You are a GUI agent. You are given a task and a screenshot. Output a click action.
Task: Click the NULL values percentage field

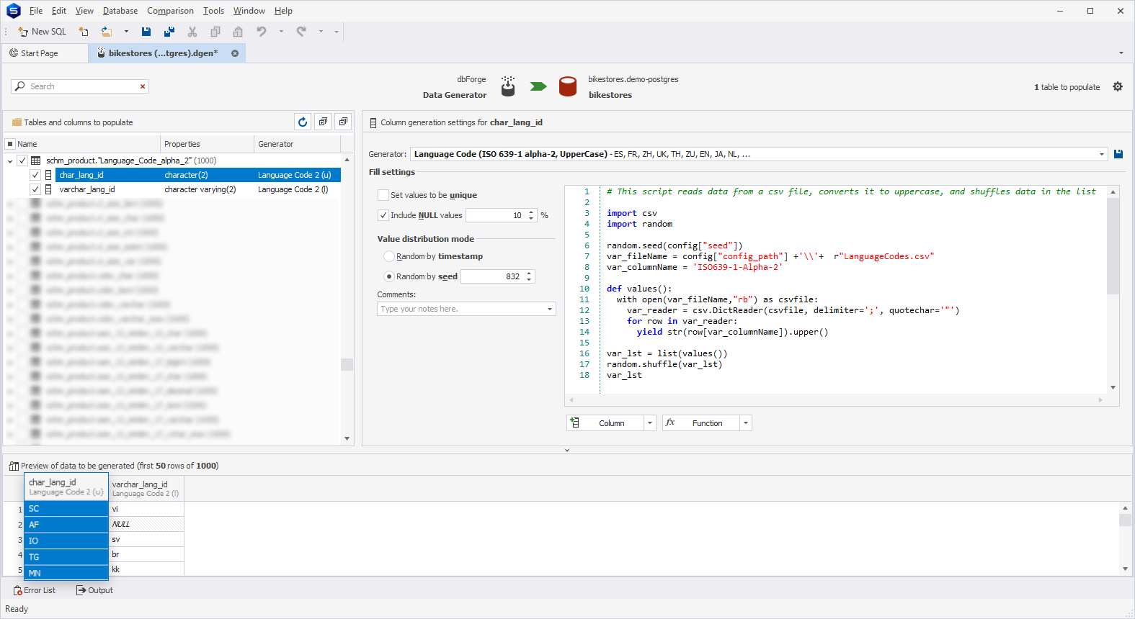pos(496,215)
